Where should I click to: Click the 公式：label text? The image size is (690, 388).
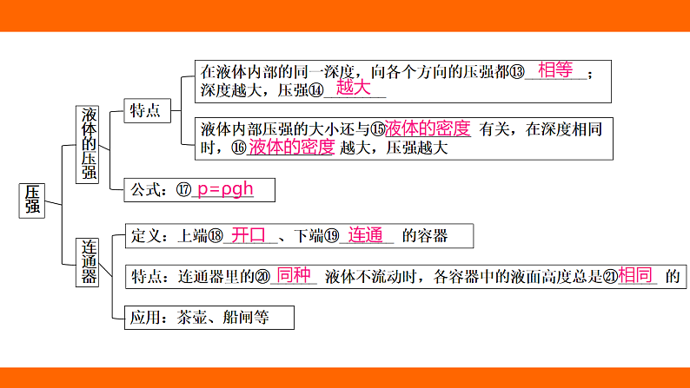pyautogui.click(x=152, y=190)
